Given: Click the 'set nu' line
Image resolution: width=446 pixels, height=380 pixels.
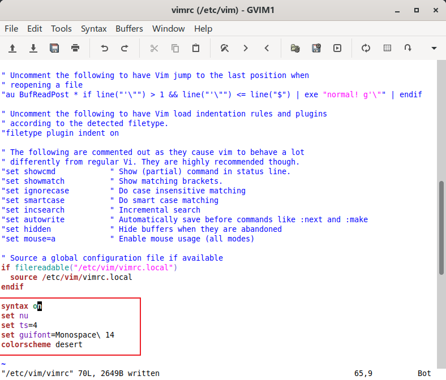Looking at the screenshot, I should pos(15,316).
